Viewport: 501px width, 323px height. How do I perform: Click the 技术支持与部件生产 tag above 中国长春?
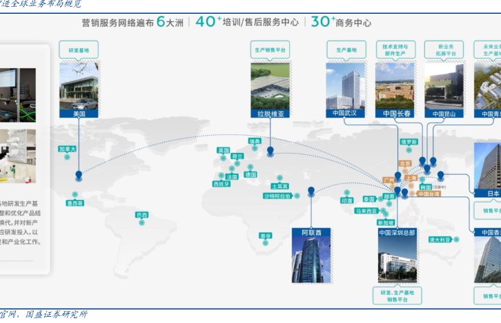(396, 50)
